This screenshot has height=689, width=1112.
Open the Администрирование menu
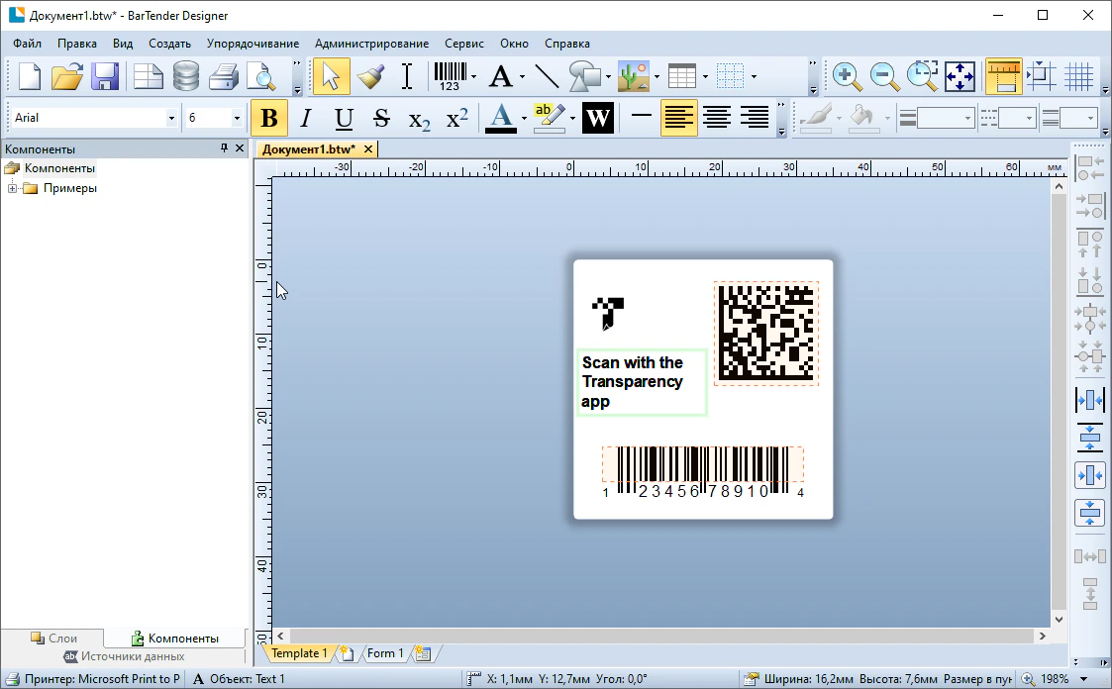(371, 44)
